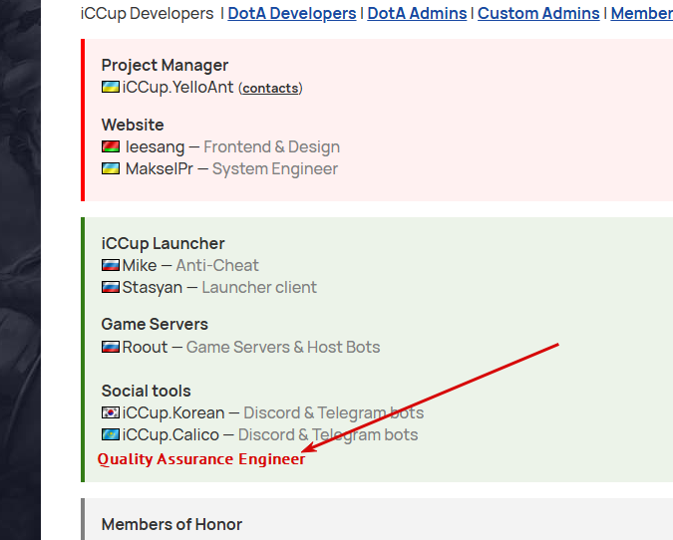
Task: Click the Frontend & Design role text
Action: pyautogui.click(x=271, y=147)
